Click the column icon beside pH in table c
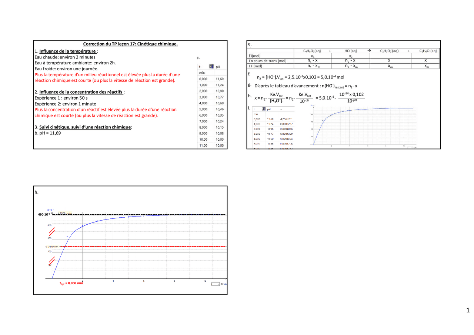 (212, 67)
